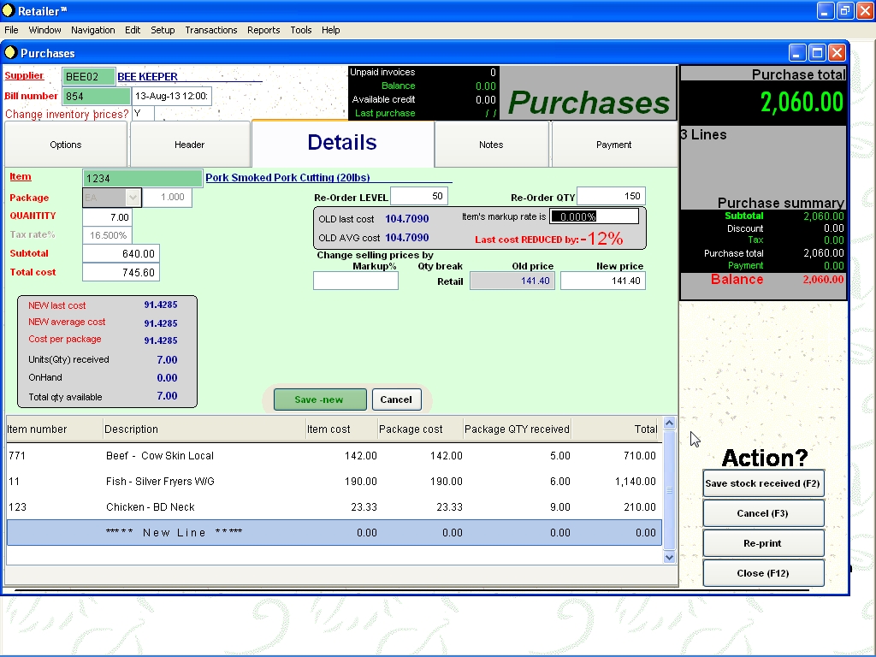Open the Reports menu
876x657 pixels.
pyautogui.click(x=263, y=30)
